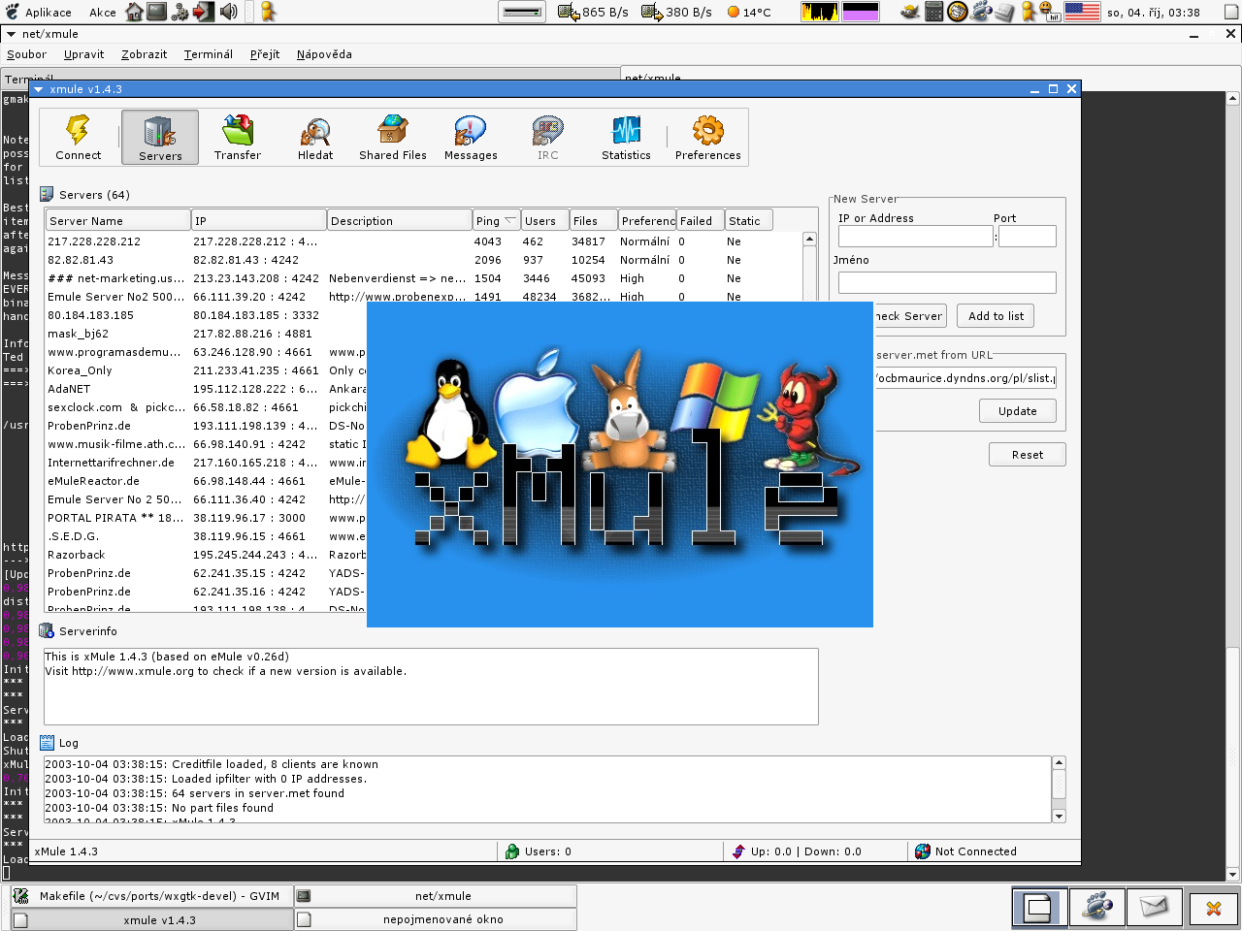
Task: Show the Statistics view
Action: [626, 137]
